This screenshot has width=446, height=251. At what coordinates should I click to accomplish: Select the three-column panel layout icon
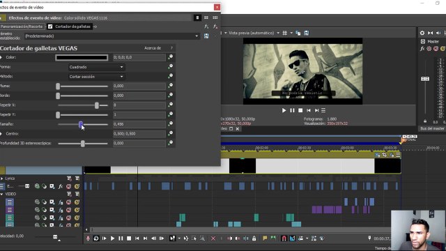(215, 17)
